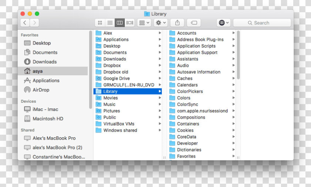Select the Music folder
Image resolution: width=311 pixels, height=187 pixels.
127,104
